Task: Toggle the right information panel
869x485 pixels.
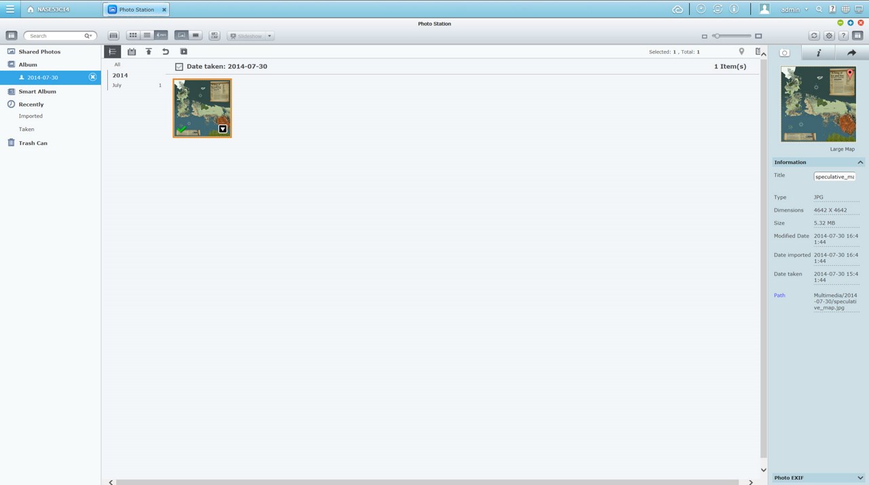Action: 857,35
